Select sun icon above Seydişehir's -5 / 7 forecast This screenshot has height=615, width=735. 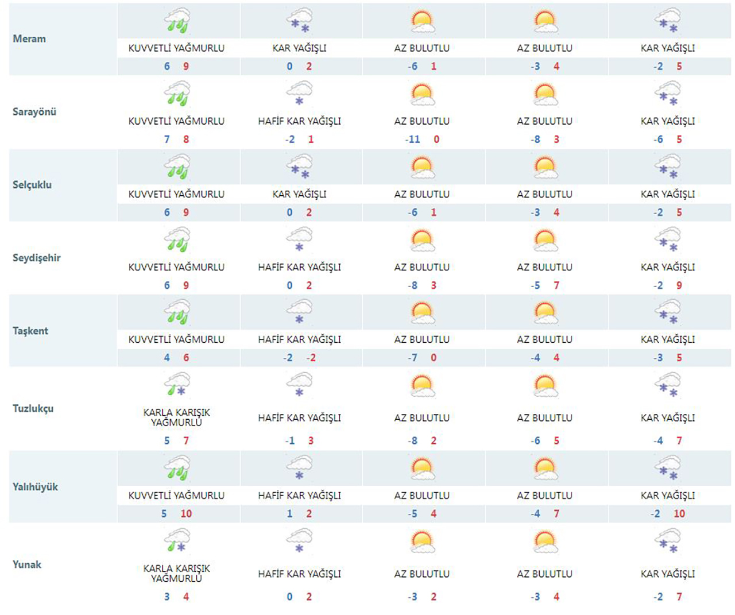(544, 239)
